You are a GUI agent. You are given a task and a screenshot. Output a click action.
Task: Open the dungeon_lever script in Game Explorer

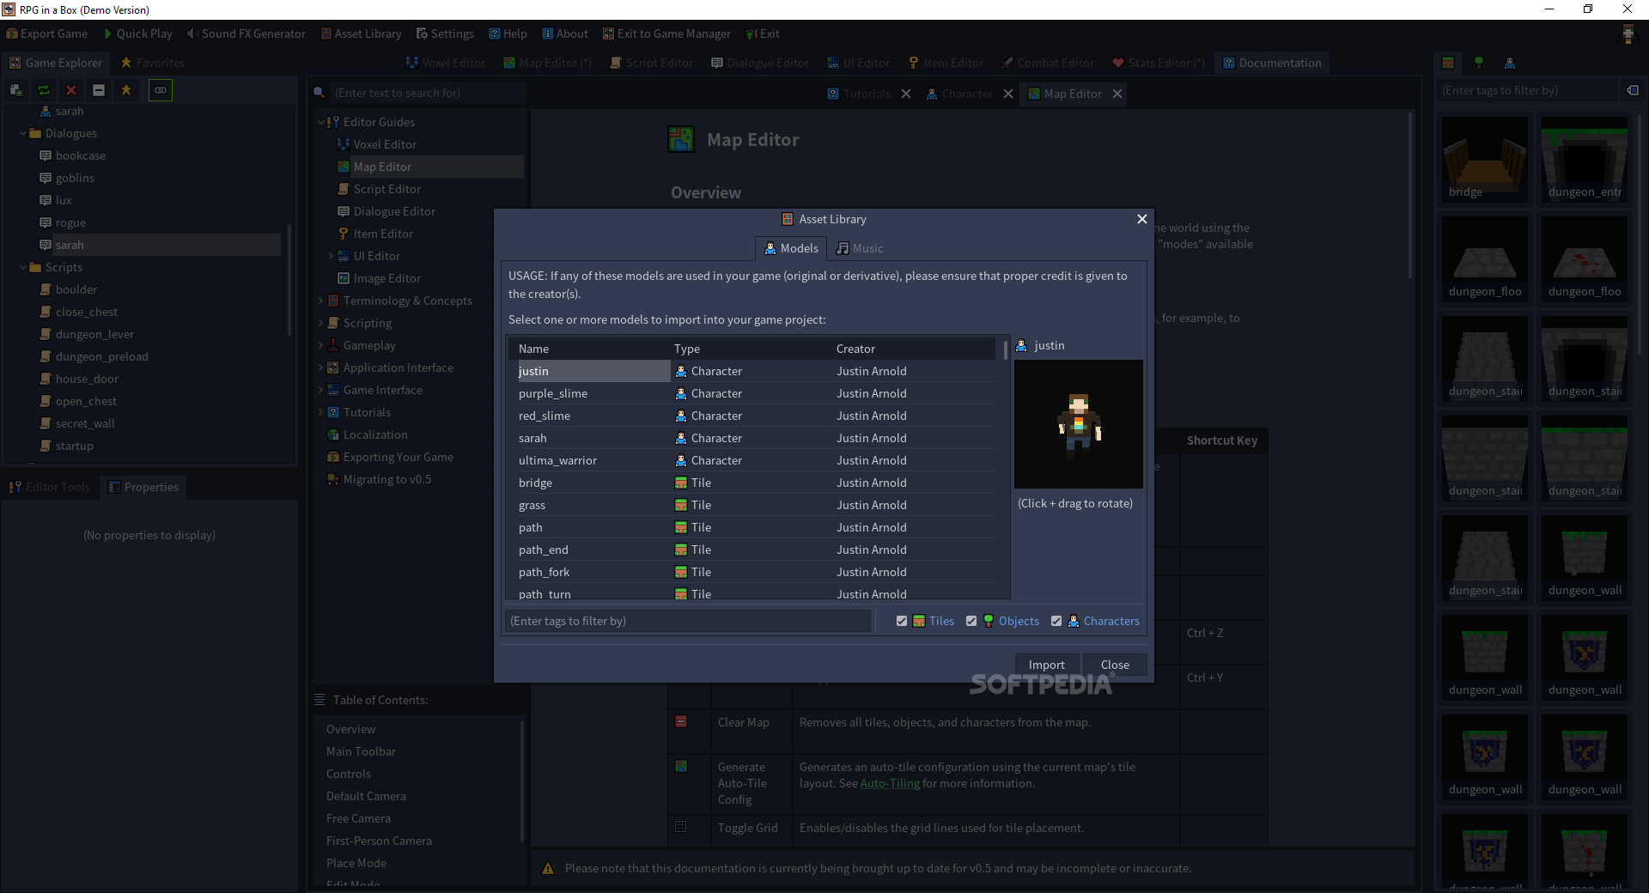click(x=94, y=334)
